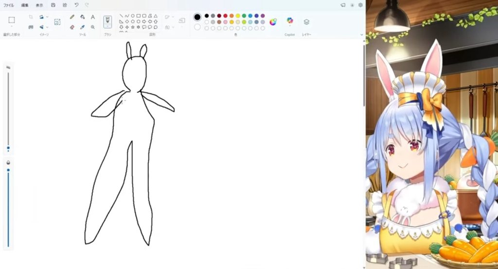Open the Shape fill dropdown

(173, 27)
